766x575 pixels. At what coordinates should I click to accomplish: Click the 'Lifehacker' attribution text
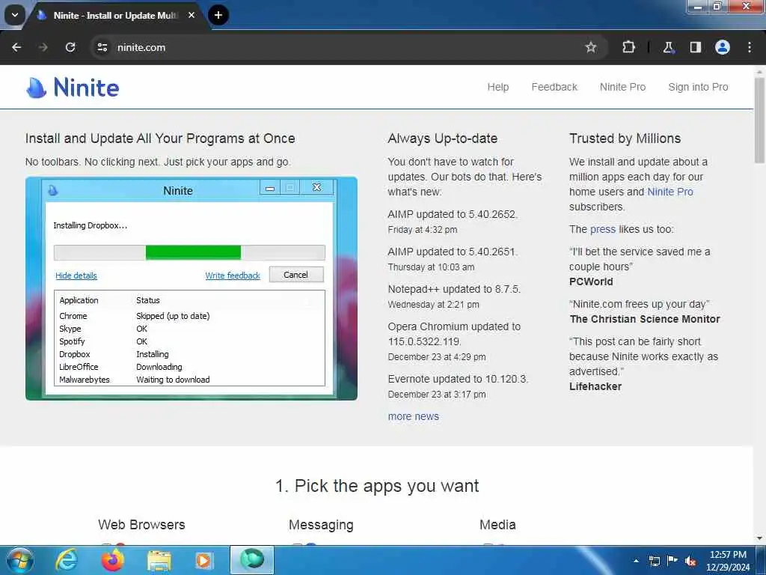tap(595, 386)
